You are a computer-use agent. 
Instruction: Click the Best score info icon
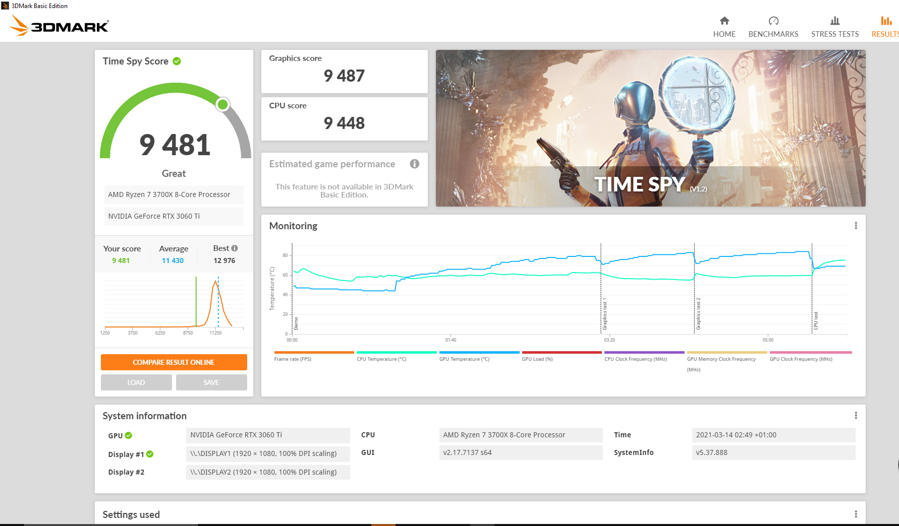pos(235,248)
